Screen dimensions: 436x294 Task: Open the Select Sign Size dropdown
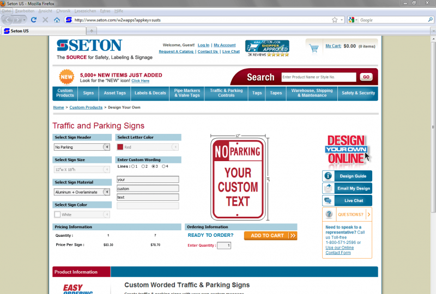tap(82, 169)
